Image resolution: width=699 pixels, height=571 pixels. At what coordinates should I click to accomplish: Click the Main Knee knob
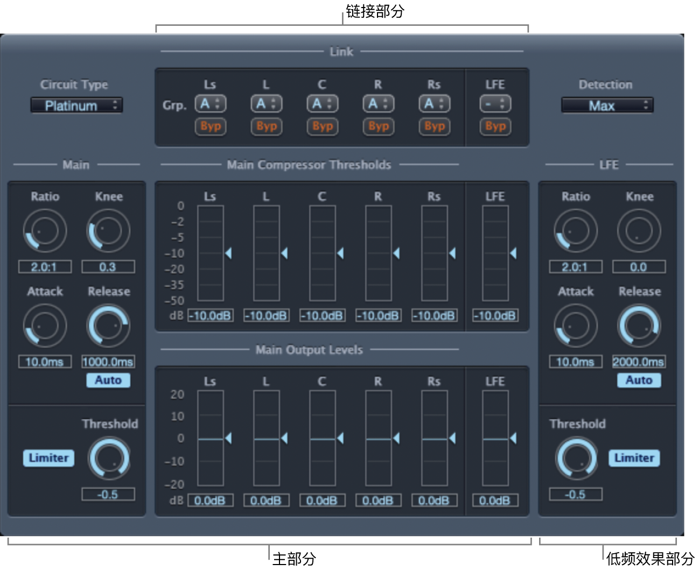(x=108, y=231)
